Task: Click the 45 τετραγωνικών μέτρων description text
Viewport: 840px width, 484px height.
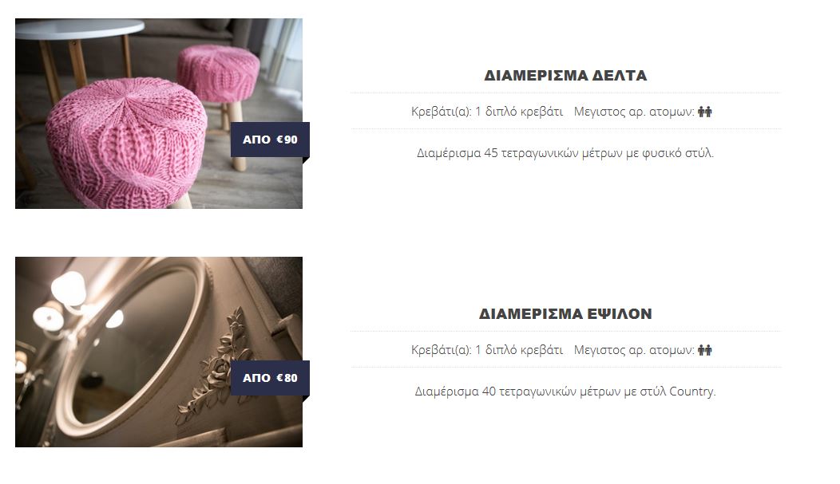Action: [x=565, y=153]
